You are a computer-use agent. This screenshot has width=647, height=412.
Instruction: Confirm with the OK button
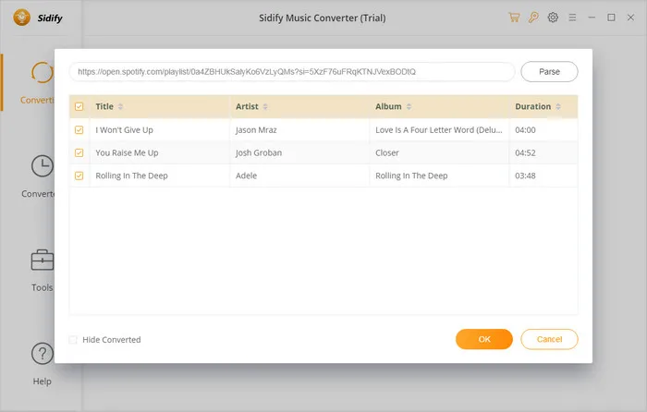tap(483, 339)
